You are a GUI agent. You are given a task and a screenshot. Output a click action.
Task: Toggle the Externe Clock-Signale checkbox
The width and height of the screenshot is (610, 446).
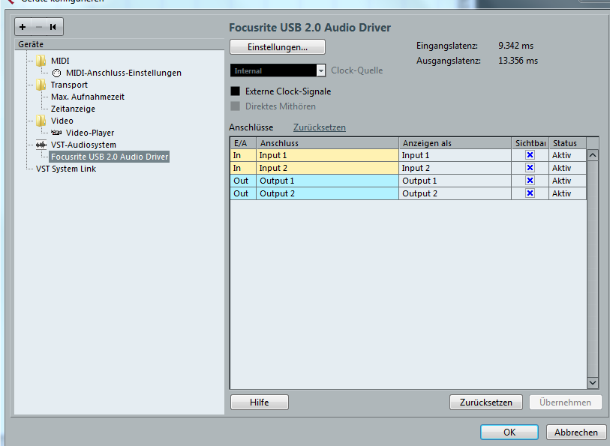(x=236, y=91)
